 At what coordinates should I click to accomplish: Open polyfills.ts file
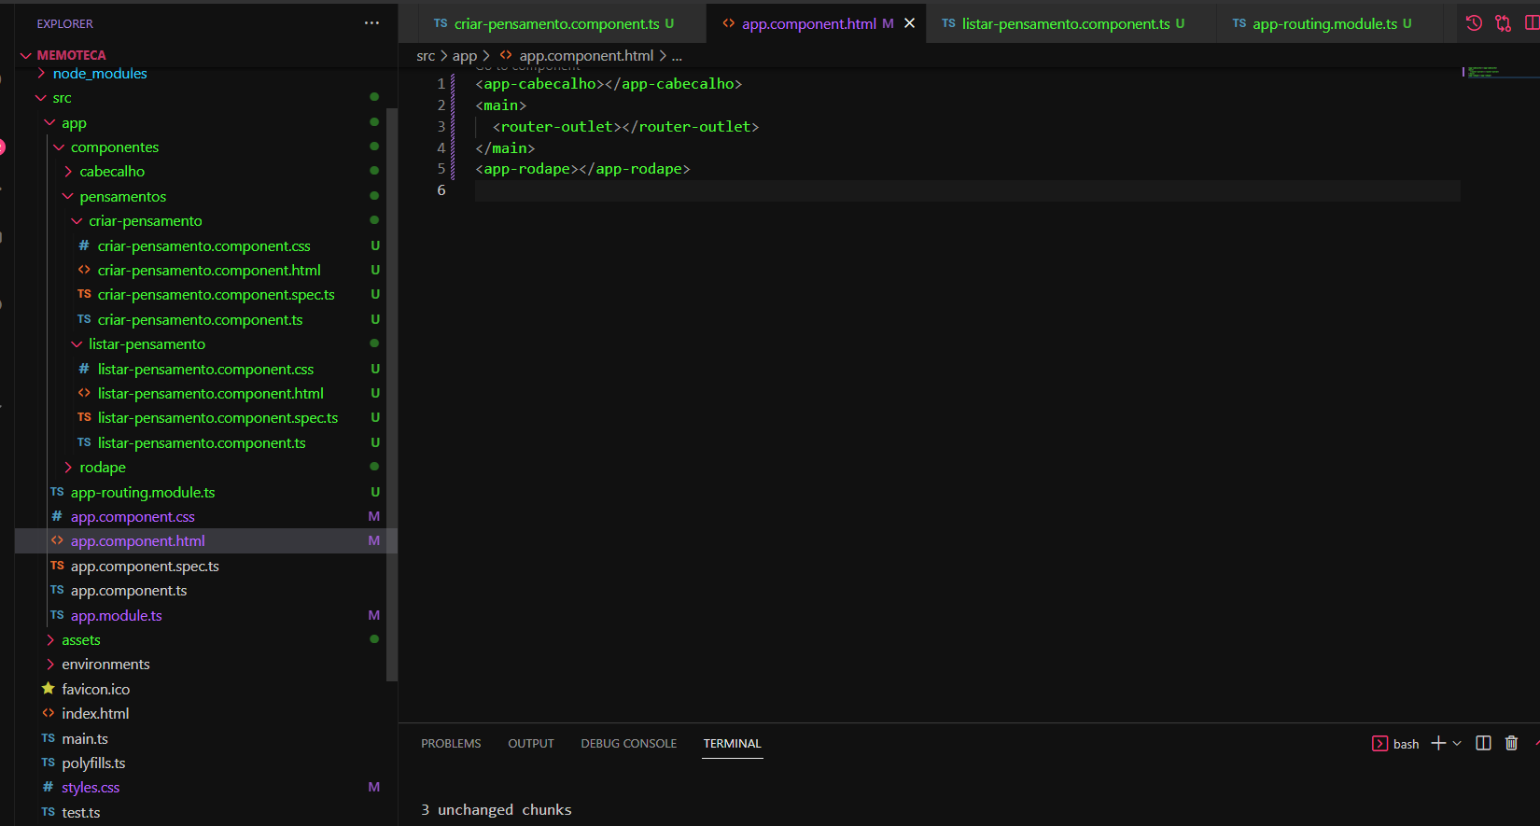coord(93,763)
